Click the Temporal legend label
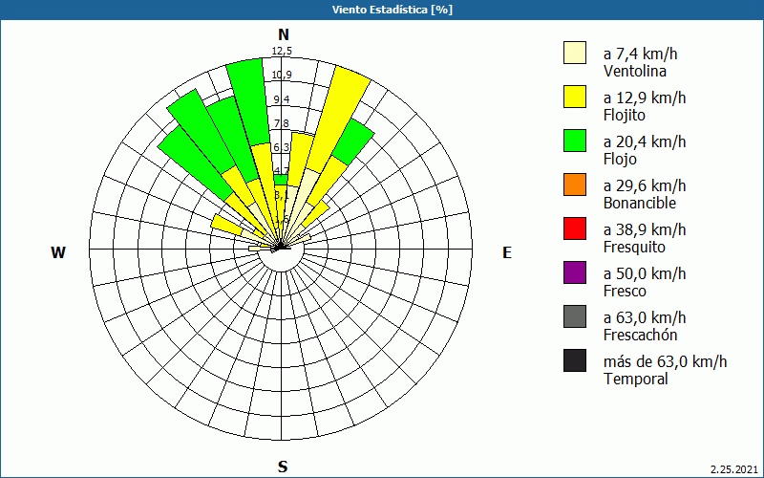 click(x=636, y=379)
